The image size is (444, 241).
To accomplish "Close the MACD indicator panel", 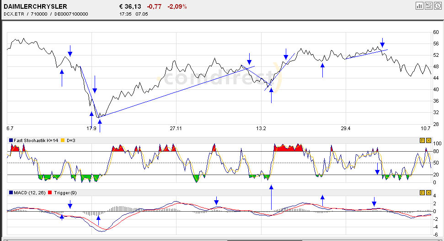I will [x=428, y=193].
